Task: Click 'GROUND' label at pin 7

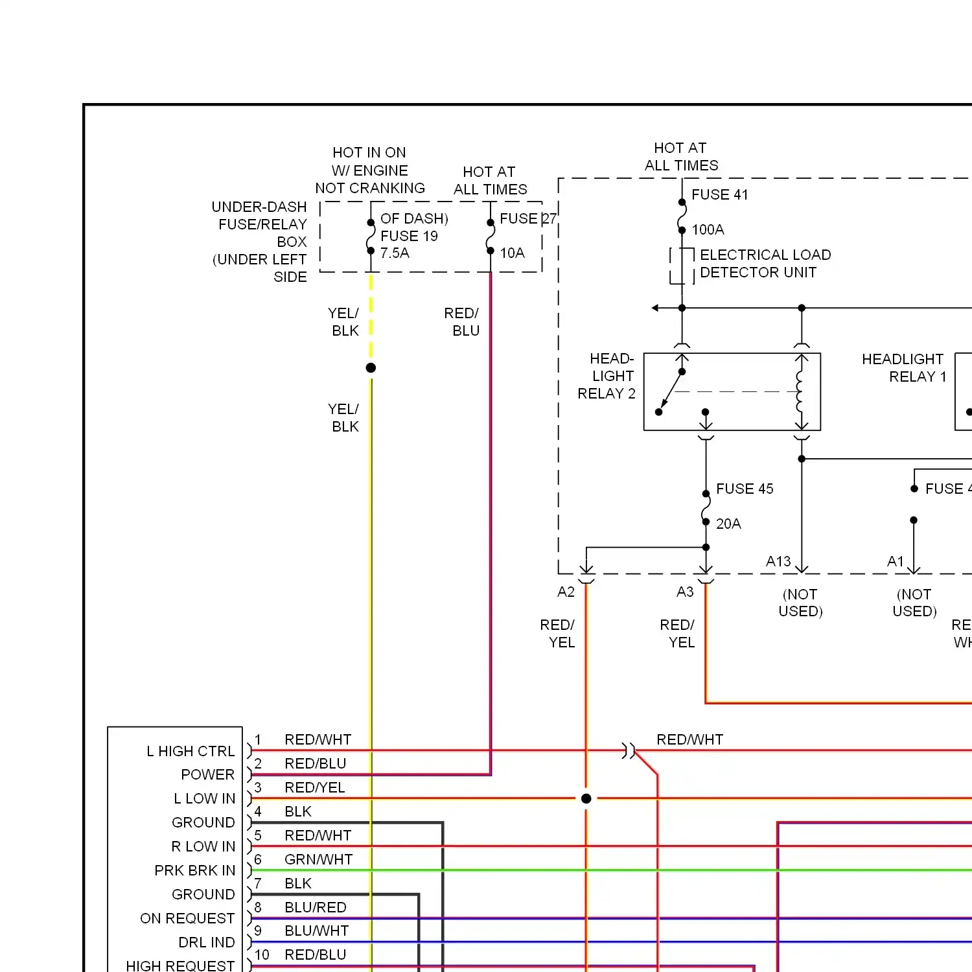Action: pyautogui.click(x=203, y=894)
